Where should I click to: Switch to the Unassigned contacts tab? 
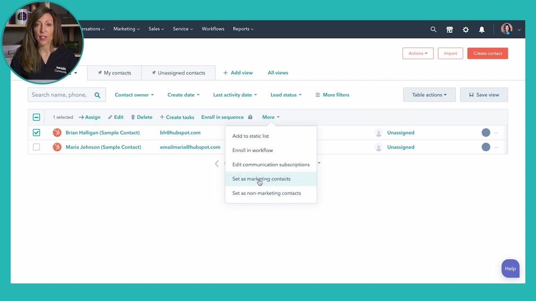[x=178, y=73]
